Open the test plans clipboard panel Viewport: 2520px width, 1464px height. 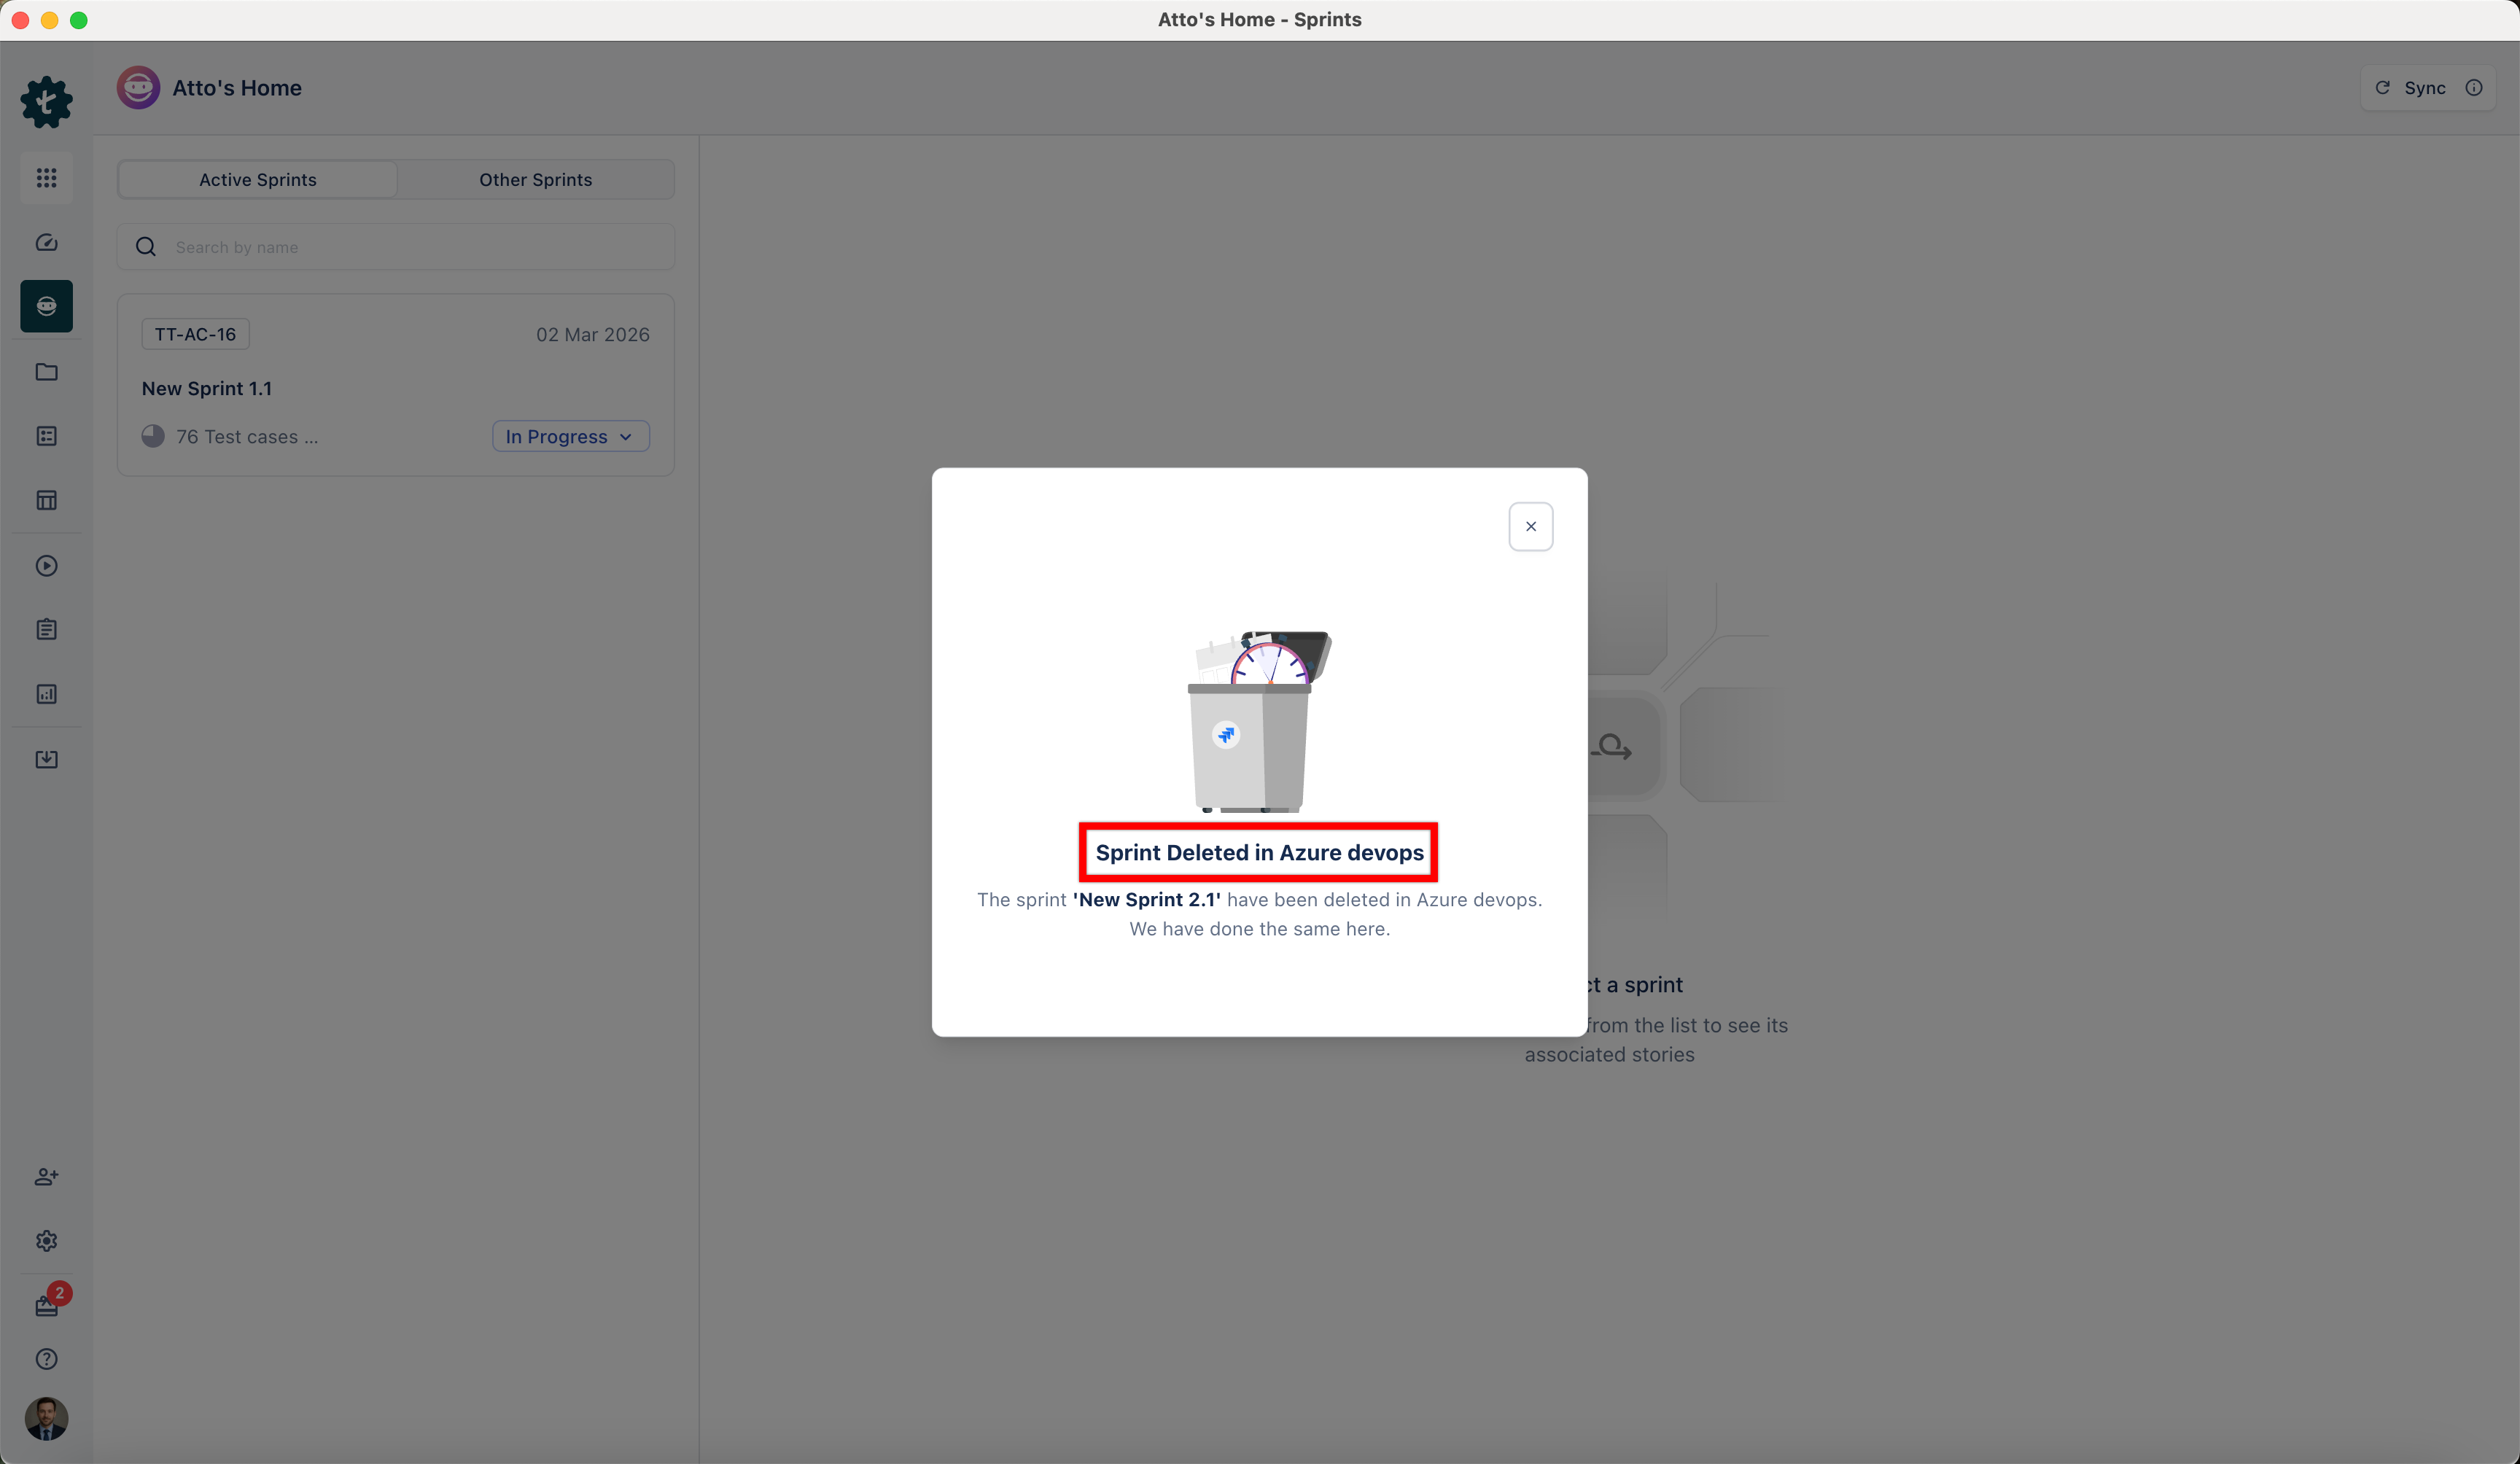(46, 629)
